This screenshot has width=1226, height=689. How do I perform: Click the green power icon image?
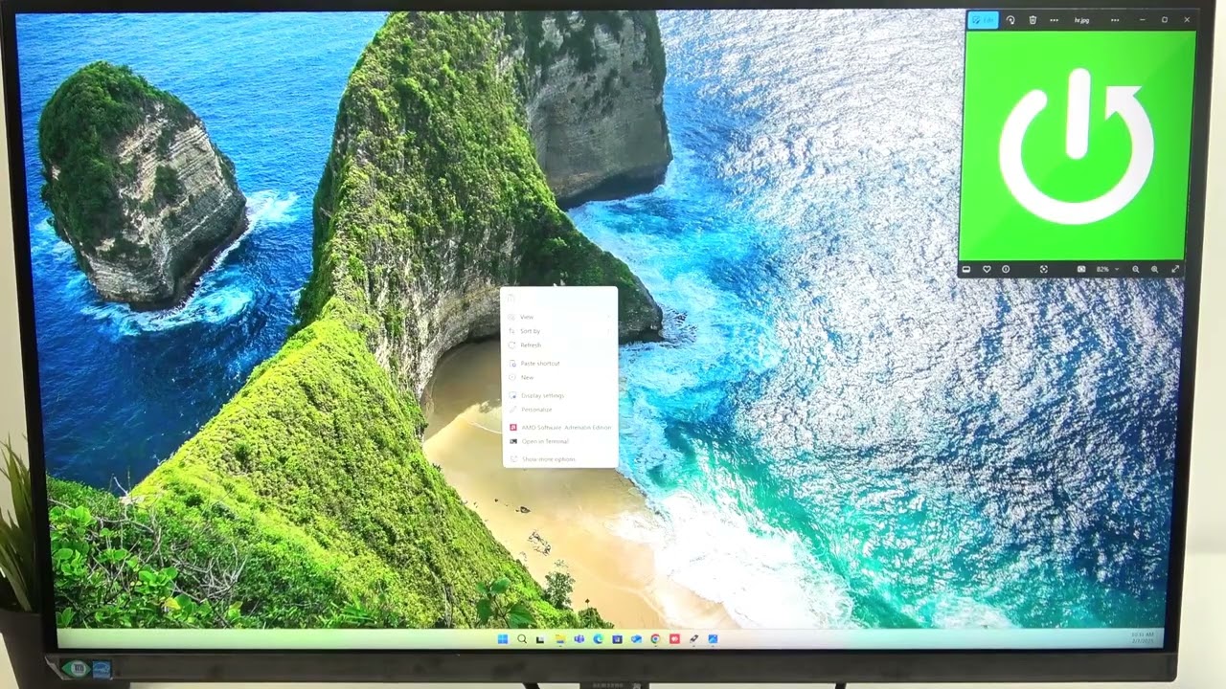(1078, 146)
